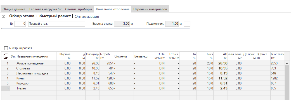Viewport: 291px width, 100px height.
Task: Switch to Тепловая нагрузка SP tab
Action: click(45, 9)
